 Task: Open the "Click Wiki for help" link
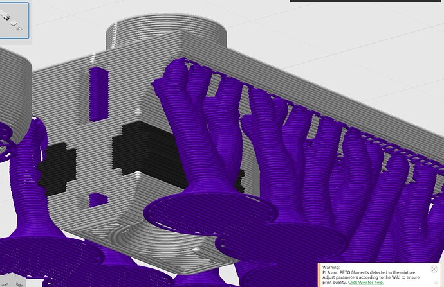[x=384, y=283]
